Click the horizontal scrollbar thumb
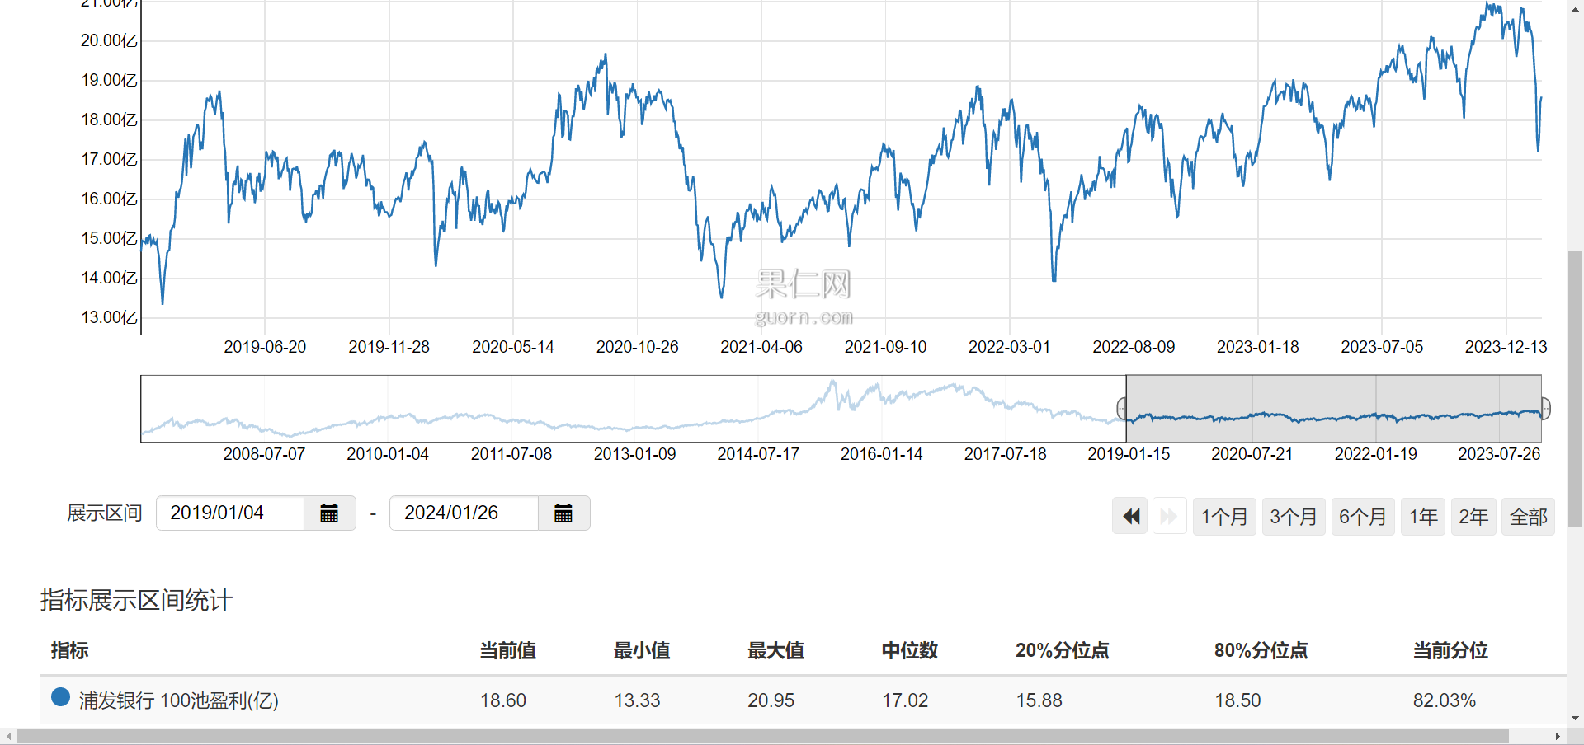The height and width of the screenshot is (745, 1584). (763, 736)
